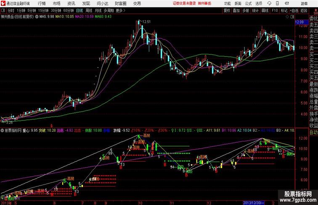Toggle the panel layout icon left of 分时
Screen dimensions: 318x205
tap(3, 11)
